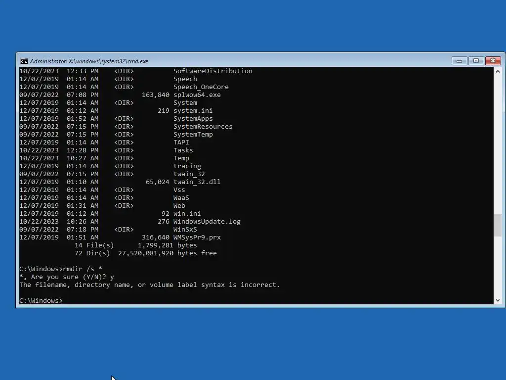506x380 pixels.
Task: Click the WindowsUpdate.log file entry
Action: coord(130,222)
